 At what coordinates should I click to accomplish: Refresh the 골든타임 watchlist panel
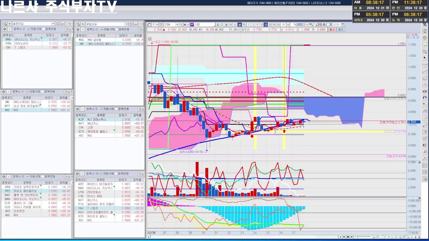[x=57, y=24]
